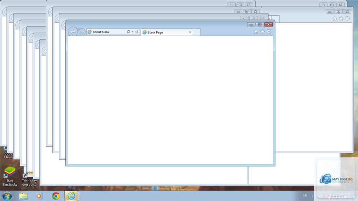Image resolution: width=358 pixels, height=201 pixels.
Task: Click EN language indicator in taskbar
Action: (305, 195)
